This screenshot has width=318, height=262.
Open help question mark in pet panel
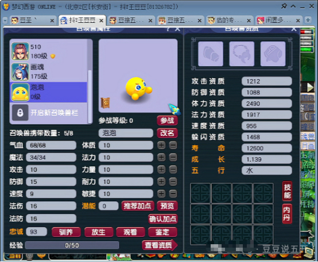[x=168, y=29]
